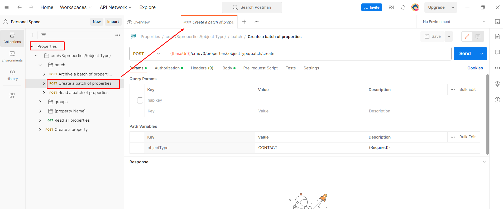Go to Explore in top navigation
Viewport: 503px width, 209px height.
(x=147, y=7)
